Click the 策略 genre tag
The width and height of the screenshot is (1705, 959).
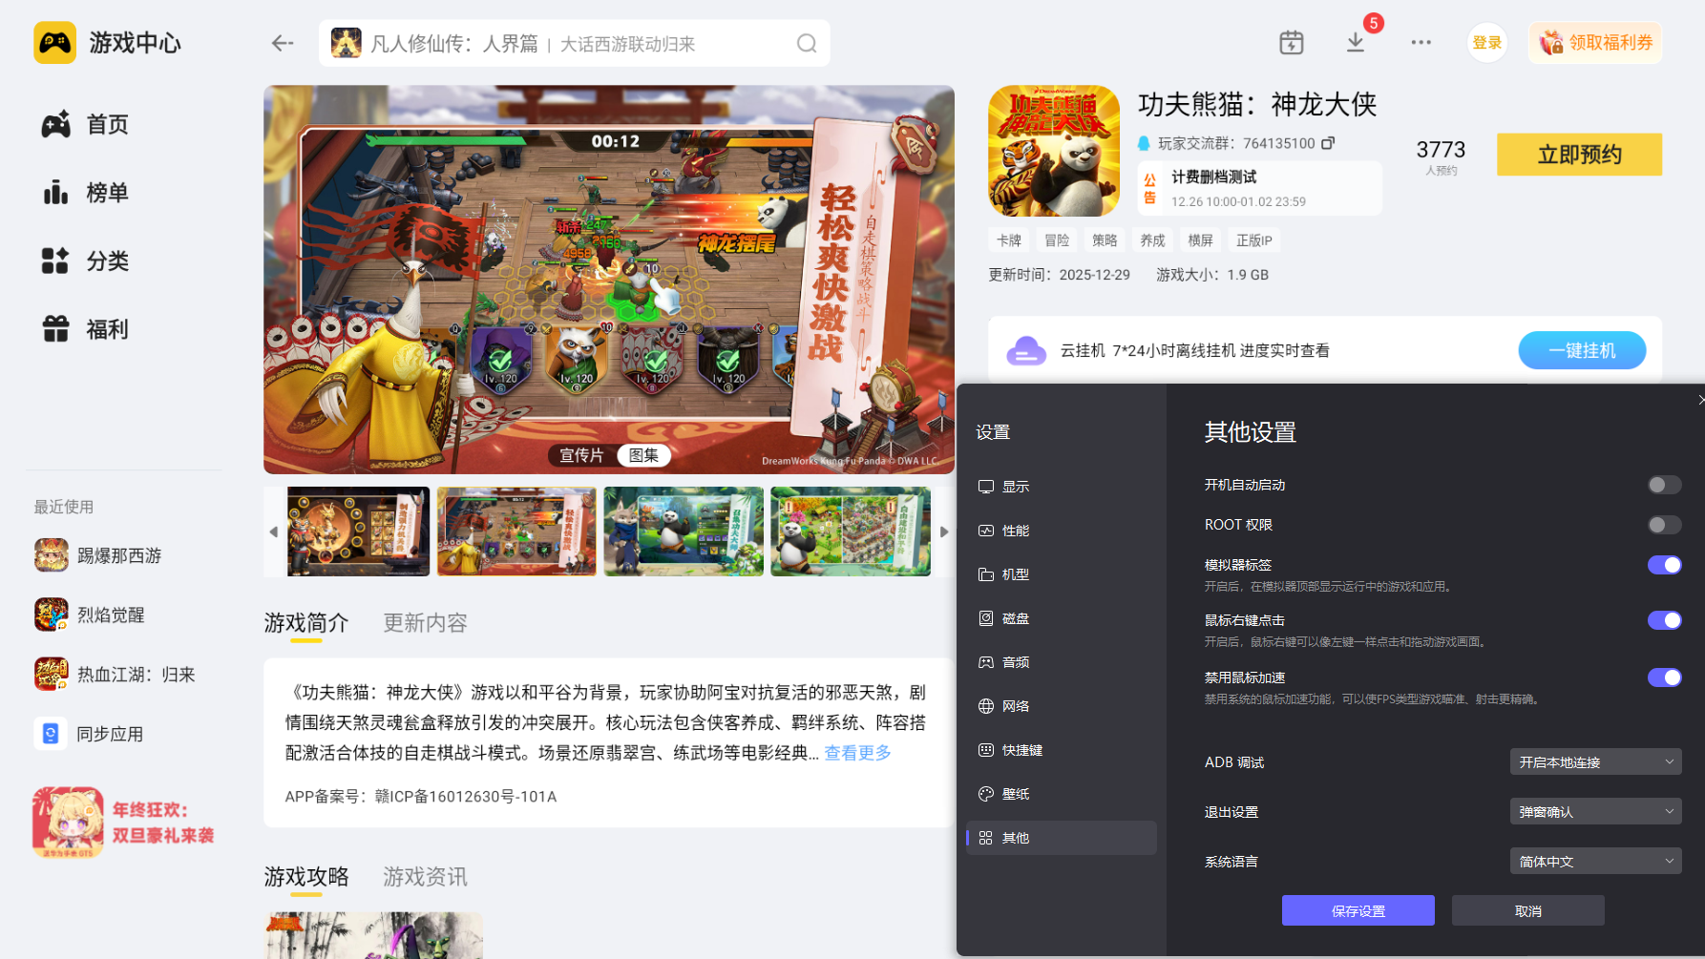1105,240
